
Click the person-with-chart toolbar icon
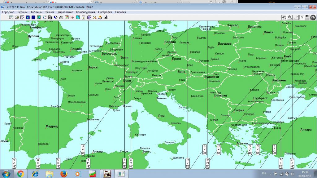106,17
